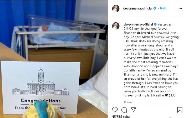Open comments with the speech bubble icon
184x118 pixels.
pyautogui.click(x=124, y=110)
